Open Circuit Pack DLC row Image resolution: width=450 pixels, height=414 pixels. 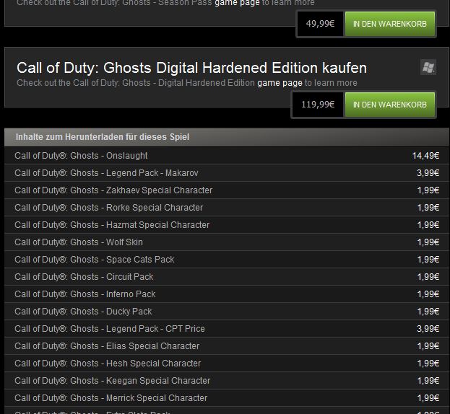tap(227, 277)
